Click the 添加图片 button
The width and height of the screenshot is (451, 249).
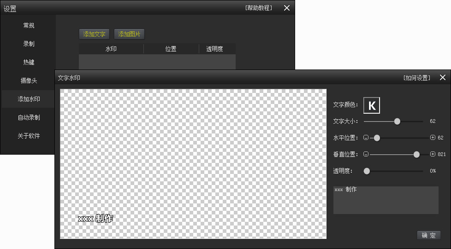point(129,34)
